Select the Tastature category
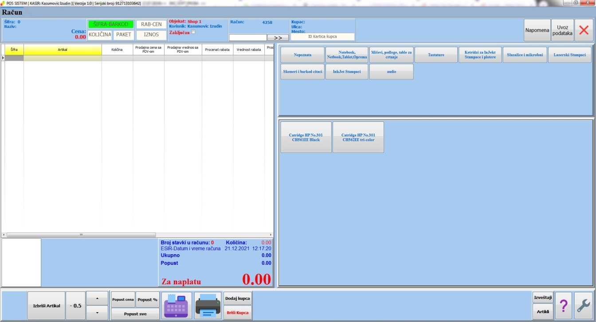 point(435,55)
